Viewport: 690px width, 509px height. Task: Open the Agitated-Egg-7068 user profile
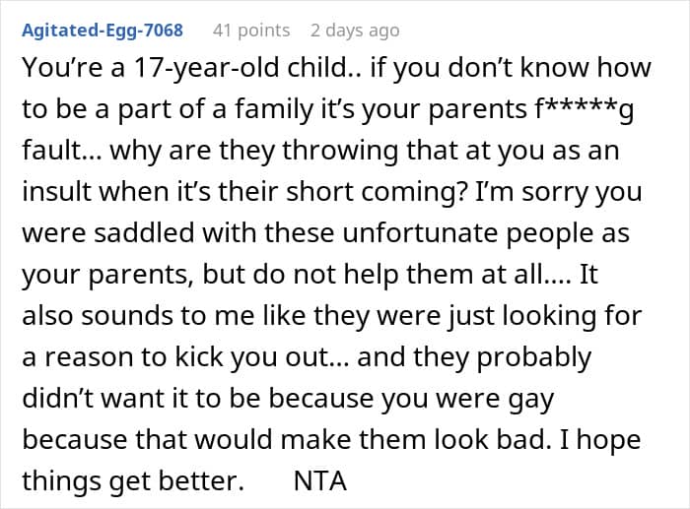(x=103, y=31)
